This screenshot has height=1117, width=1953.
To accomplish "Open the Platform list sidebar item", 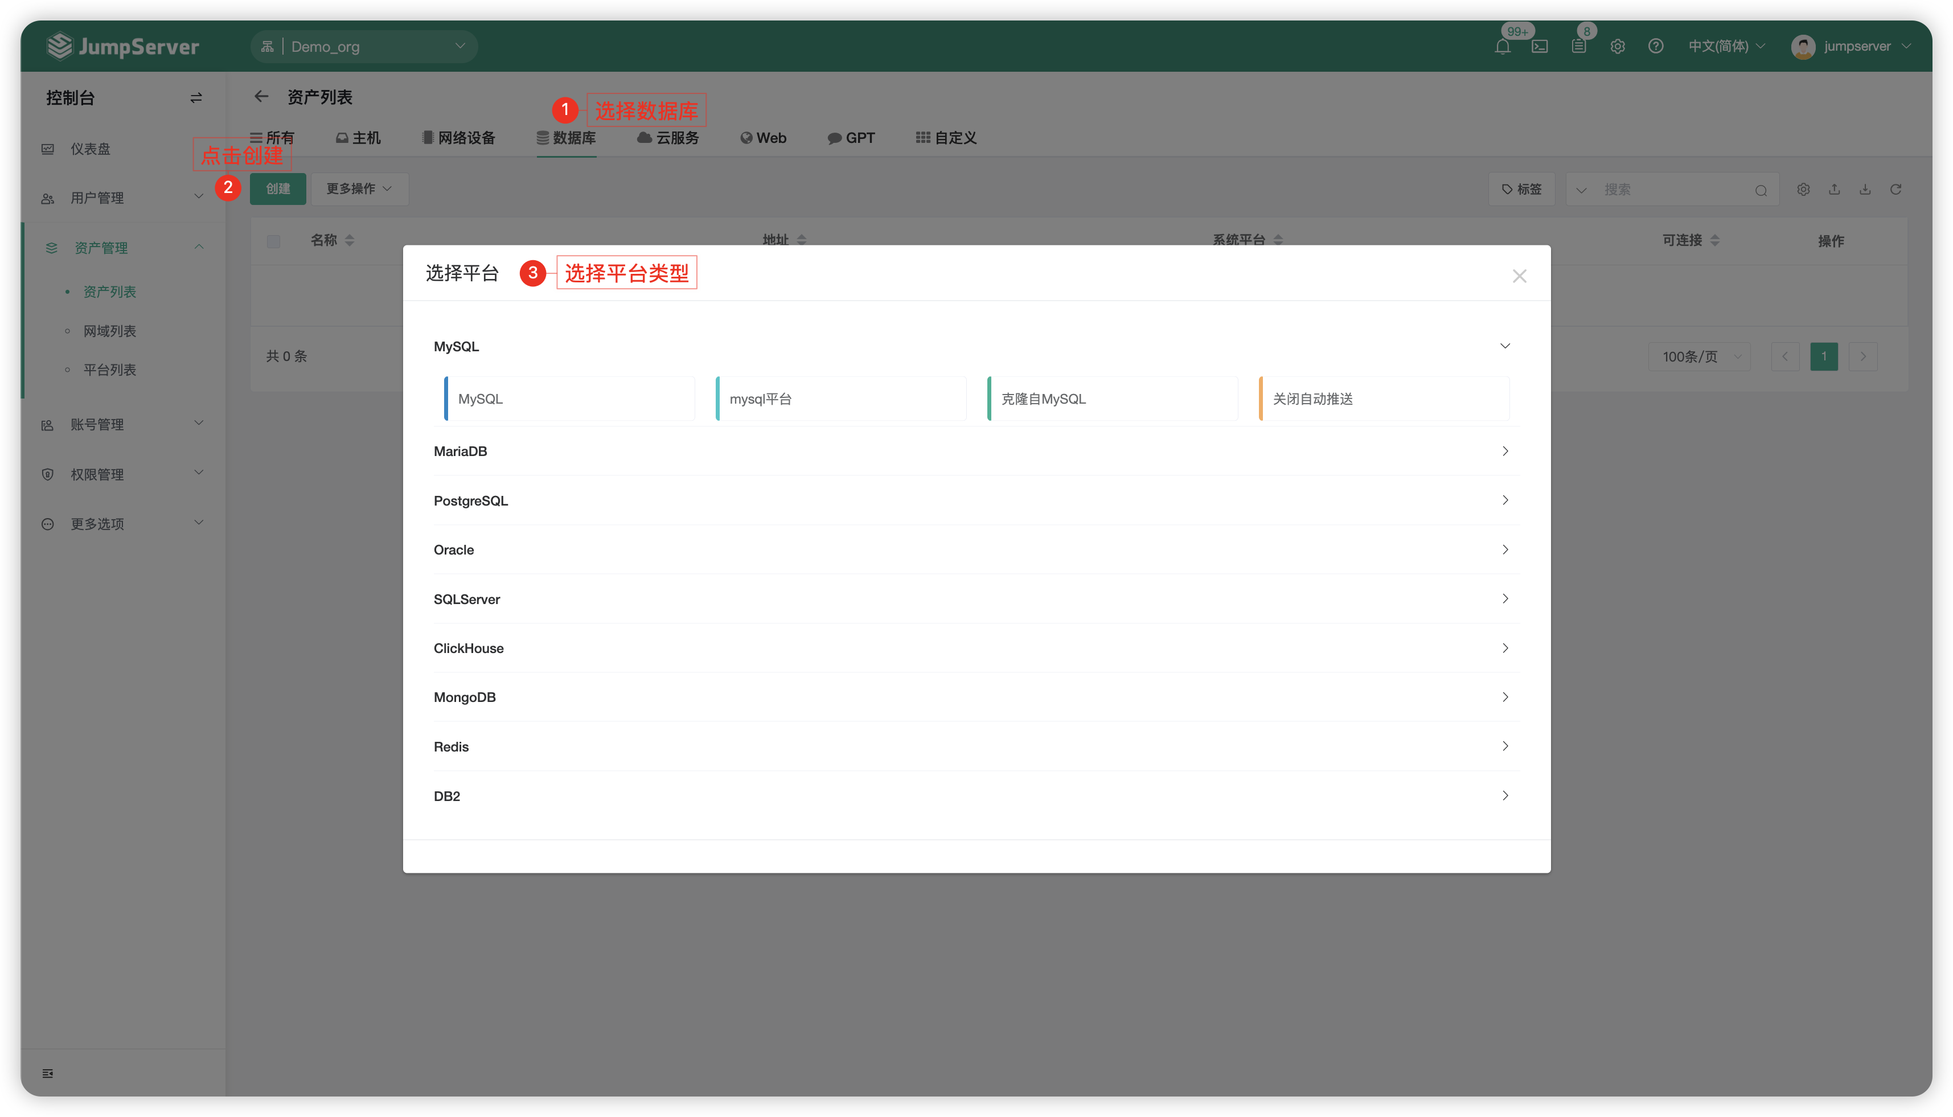I will point(110,370).
